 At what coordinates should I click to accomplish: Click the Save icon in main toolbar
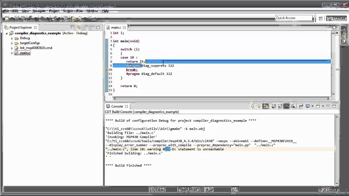17,18
